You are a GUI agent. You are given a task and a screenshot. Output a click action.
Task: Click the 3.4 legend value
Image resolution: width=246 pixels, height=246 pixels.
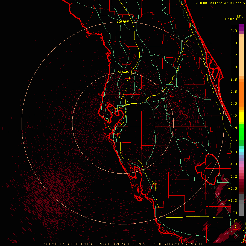[234, 128]
